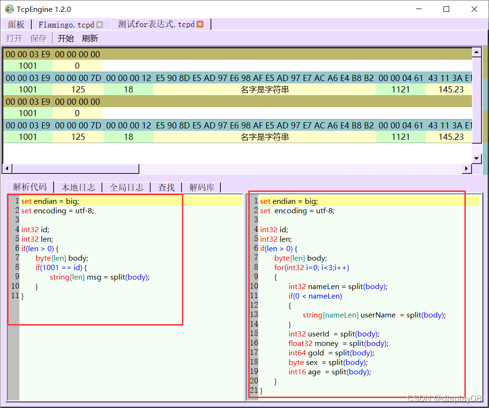Screen dimensions: 489x408
Task: Switch to the 面板 tab
Action: click(16, 24)
